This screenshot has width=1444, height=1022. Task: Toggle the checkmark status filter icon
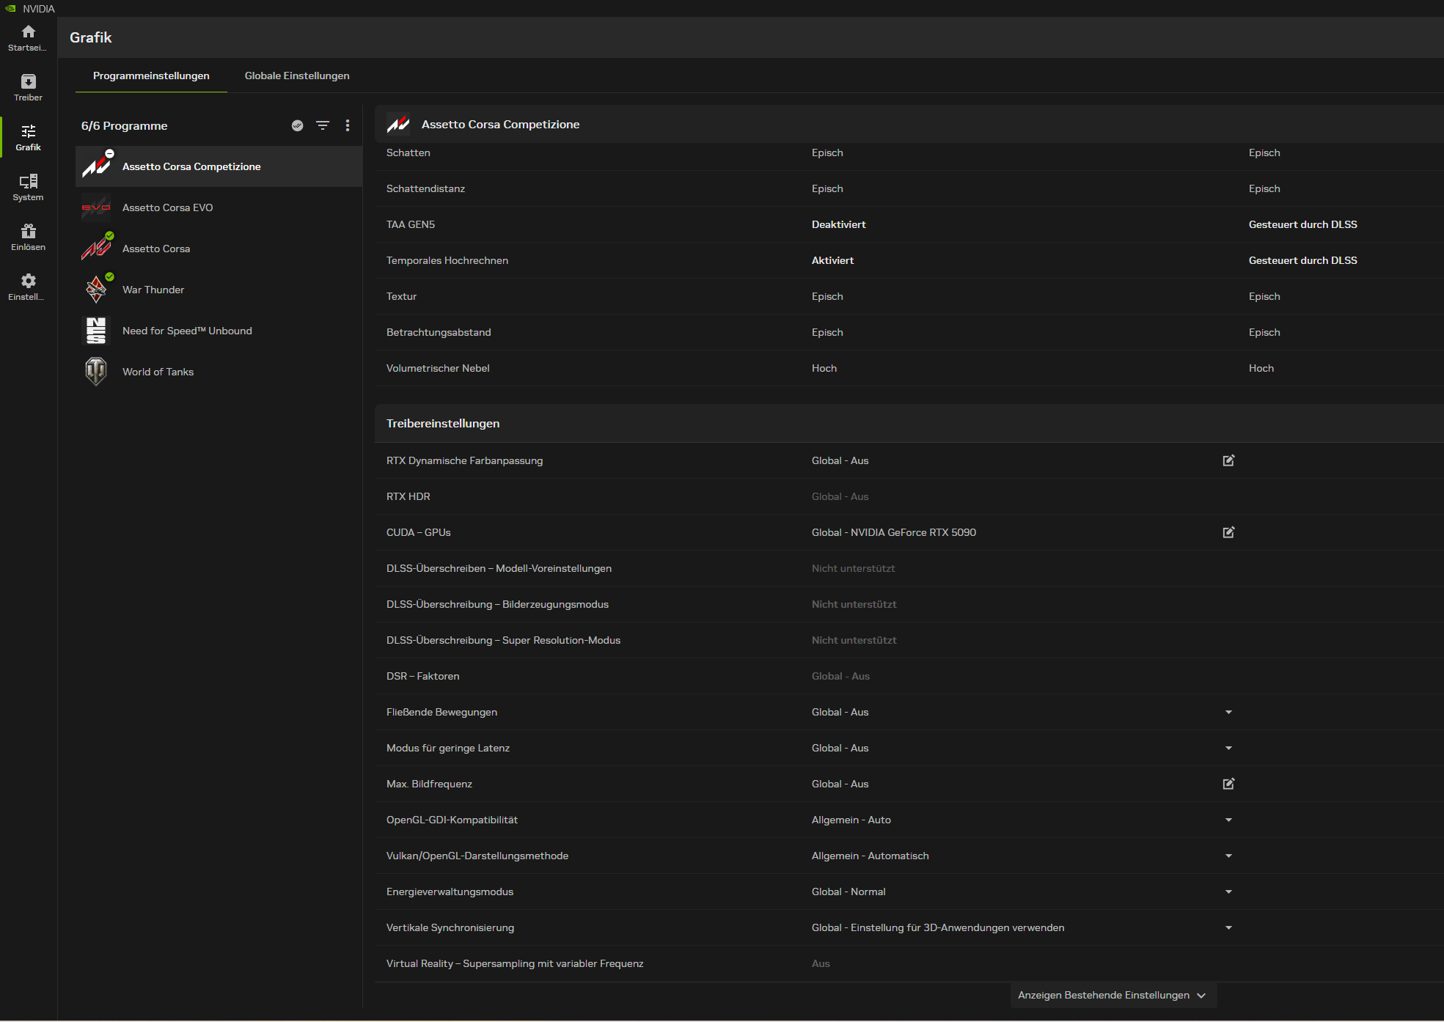click(x=297, y=125)
